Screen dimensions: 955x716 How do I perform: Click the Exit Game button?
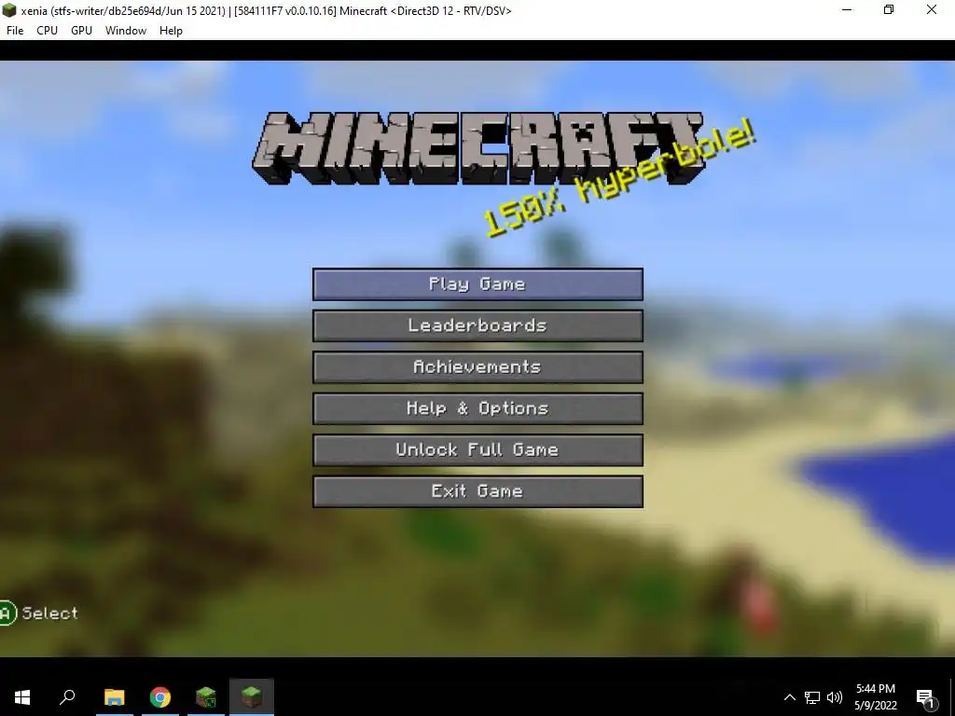(x=477, y=491)
